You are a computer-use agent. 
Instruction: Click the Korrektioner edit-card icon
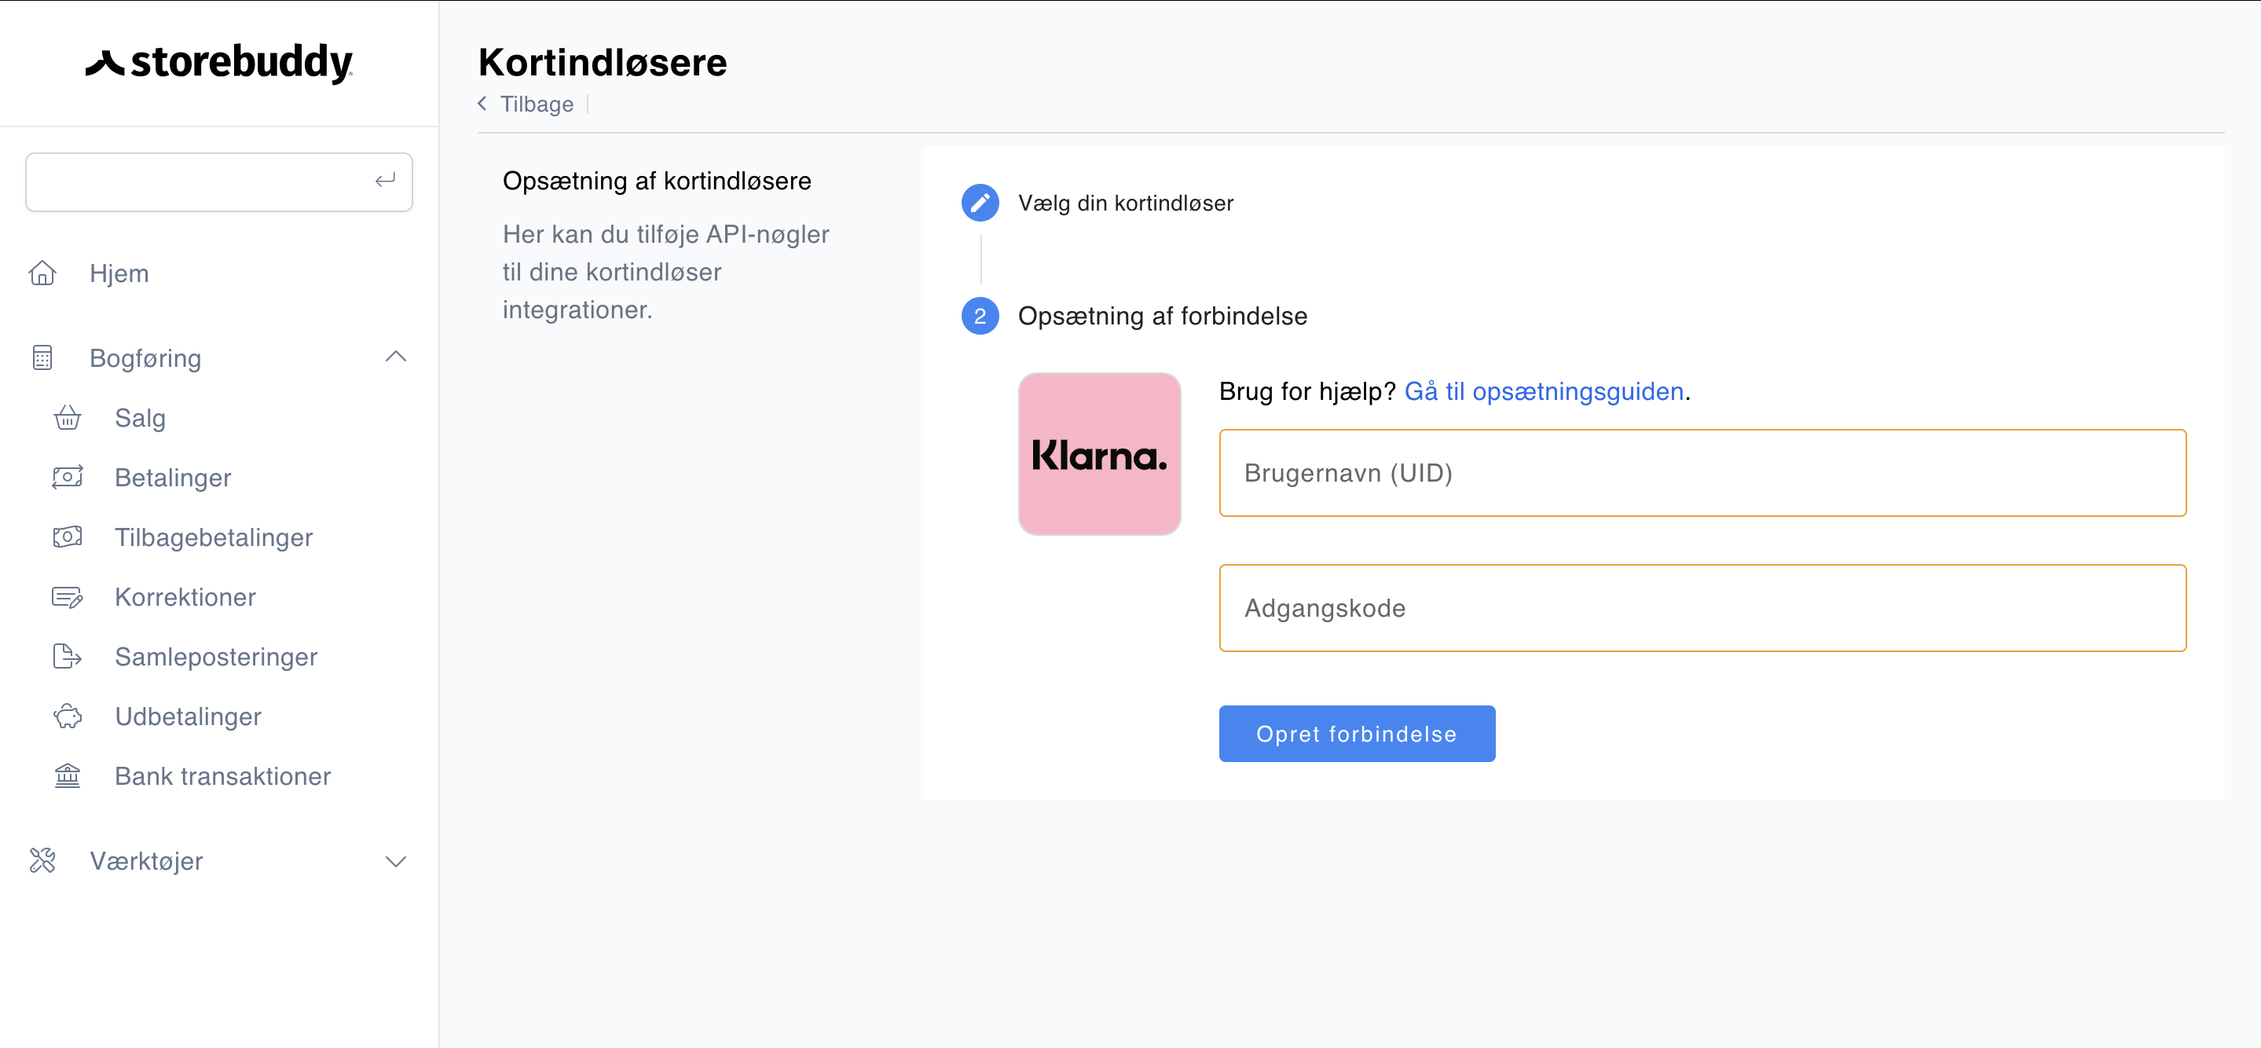[68, 597]
